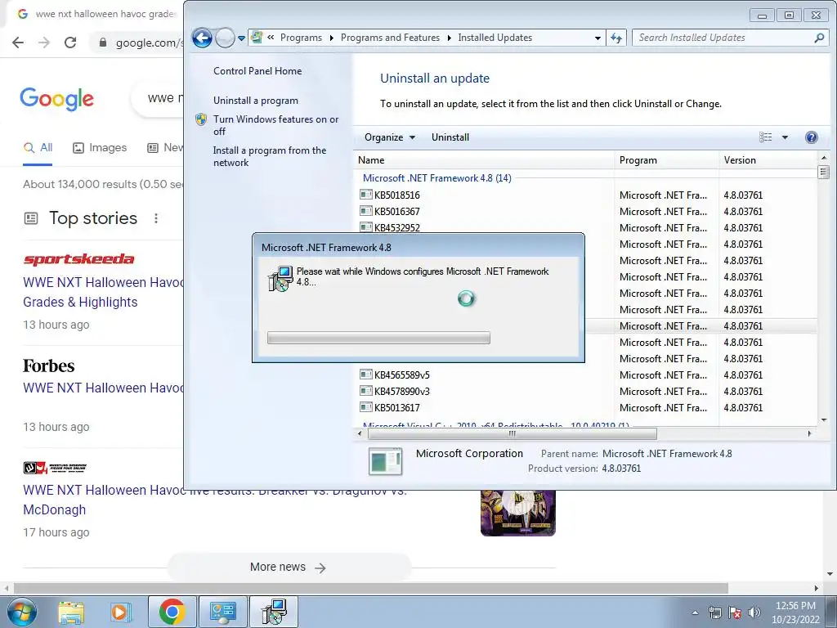The width and height of the screenshot is (837, 628).
Task: Click the installer icon in .NET Framework dialog
Action: pos(280,278)
